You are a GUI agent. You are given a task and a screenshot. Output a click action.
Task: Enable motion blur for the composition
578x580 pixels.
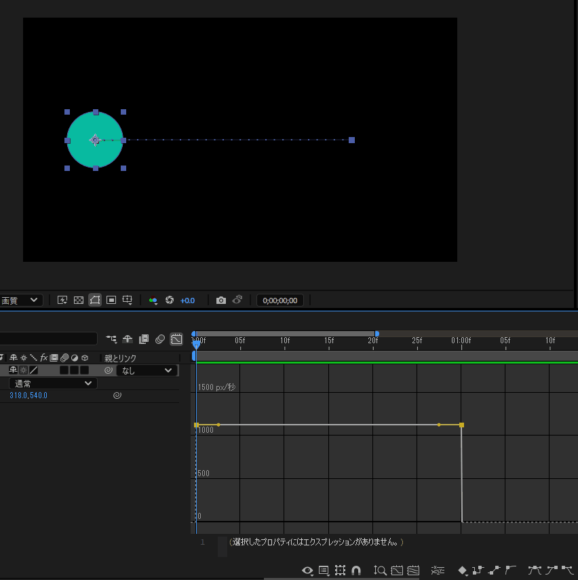pos(160,339)
